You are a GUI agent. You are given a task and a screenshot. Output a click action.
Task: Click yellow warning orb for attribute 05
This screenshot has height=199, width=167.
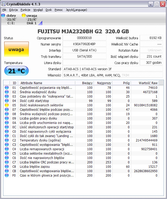(x=7, y=105)
